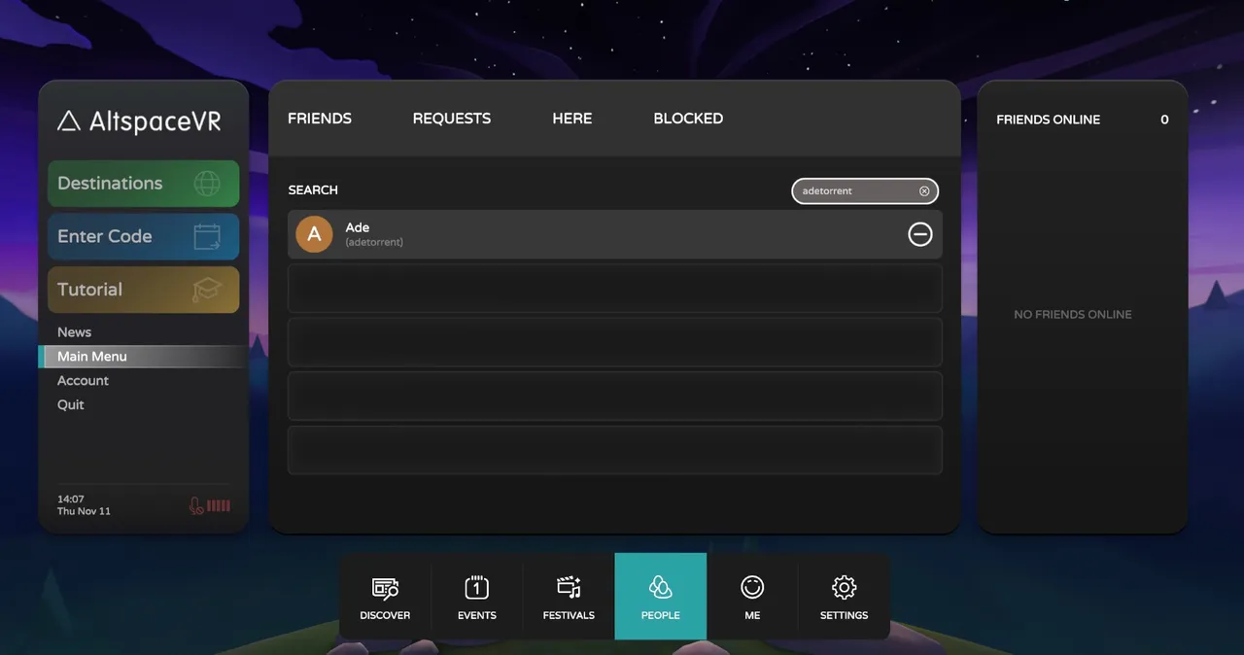Click the 14:07 clock display
The height and width of the screenshot is (655, 1244).
[x=71, y=500]
